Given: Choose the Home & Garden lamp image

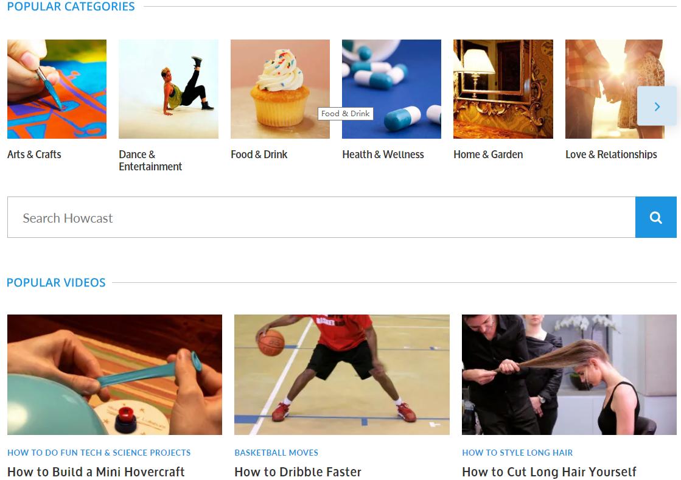Looking at the screenshot, I should [503, 89].
